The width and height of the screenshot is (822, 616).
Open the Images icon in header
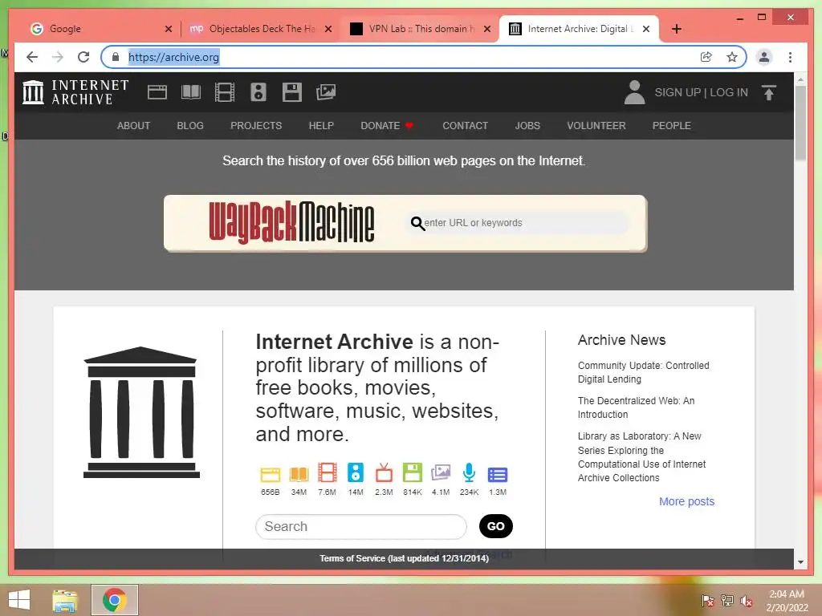pos(326,92)
